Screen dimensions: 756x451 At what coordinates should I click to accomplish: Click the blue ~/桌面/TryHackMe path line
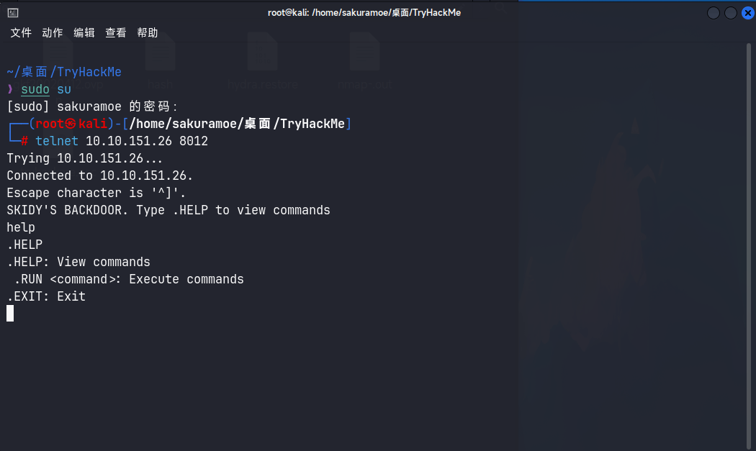(x=64, y=72)
